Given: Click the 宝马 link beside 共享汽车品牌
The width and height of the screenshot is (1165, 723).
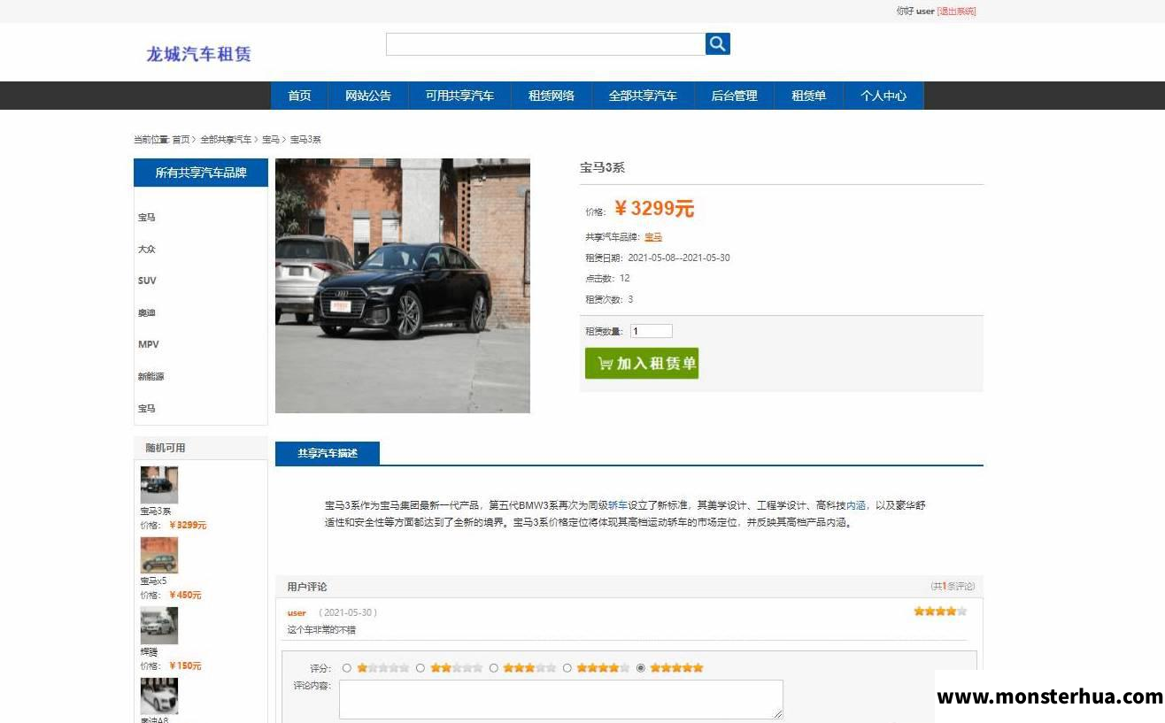Looking at the screenshot, I should pyautogui.click(x=653, y=237).
